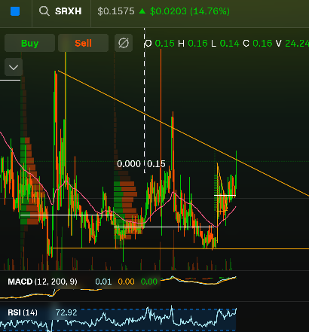Click the MACD value 0.01

tap(103, 282)
